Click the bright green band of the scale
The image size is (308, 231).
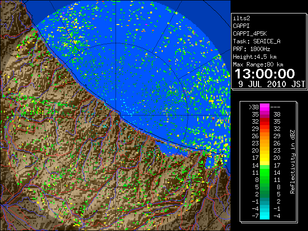265,172
